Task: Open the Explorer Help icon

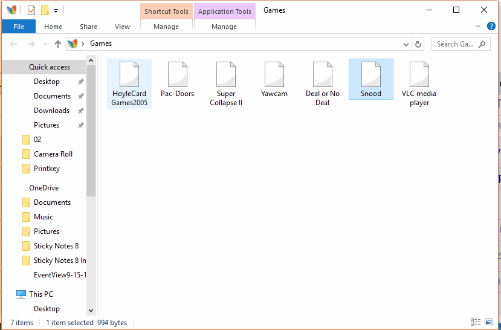Action: click(491, 26)
